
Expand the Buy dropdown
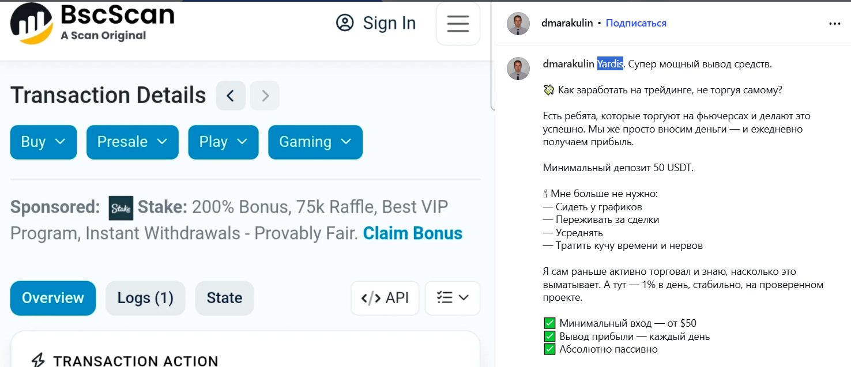click(x=43, y=142)
